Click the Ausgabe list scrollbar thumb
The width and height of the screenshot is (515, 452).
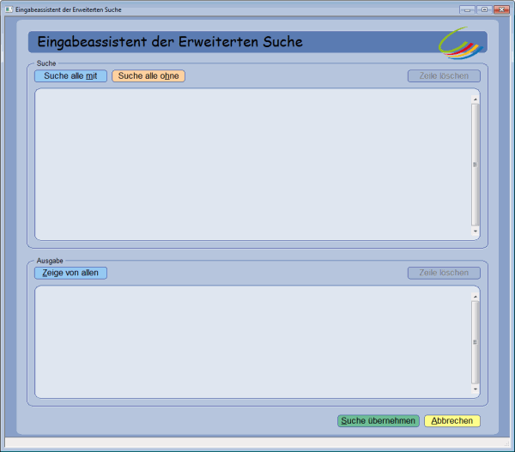pyautogui.click(x=476, y=342)
